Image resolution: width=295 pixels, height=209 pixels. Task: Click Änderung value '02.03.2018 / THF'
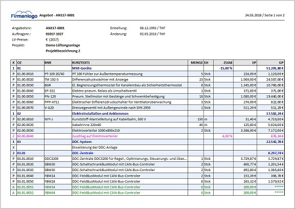click(152, 34)
